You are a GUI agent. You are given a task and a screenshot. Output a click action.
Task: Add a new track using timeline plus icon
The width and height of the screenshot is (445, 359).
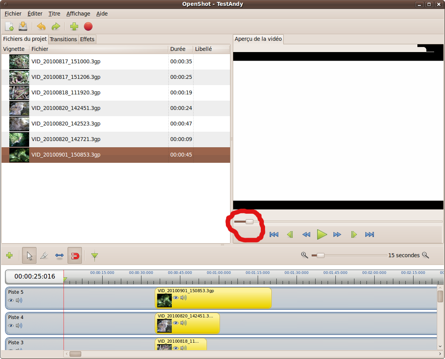[9, 256]
